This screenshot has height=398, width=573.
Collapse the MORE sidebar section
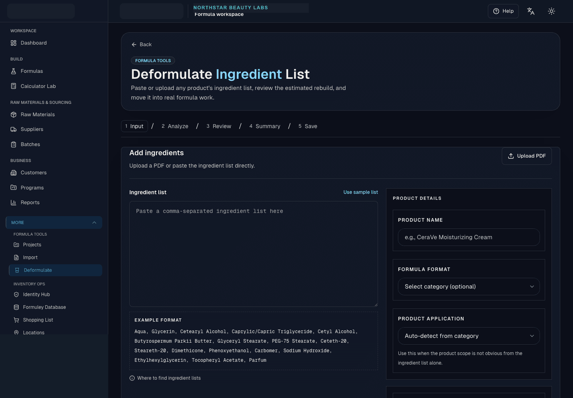click(54, 222)
